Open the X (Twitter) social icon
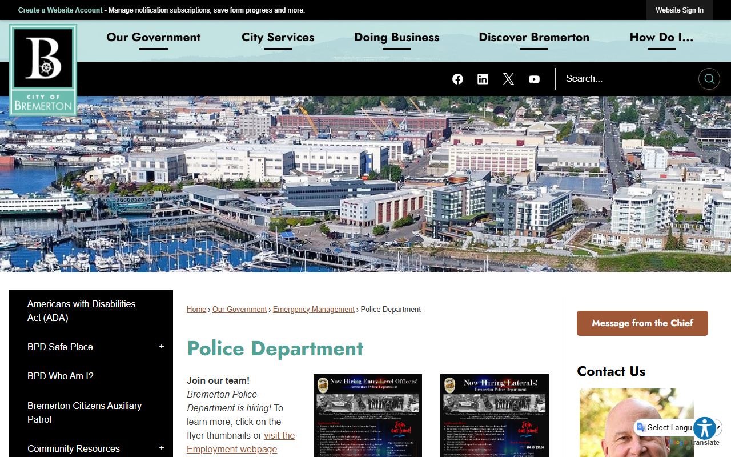Image resolution: width=731 pixels, height=457 pixels. point(508,79)
